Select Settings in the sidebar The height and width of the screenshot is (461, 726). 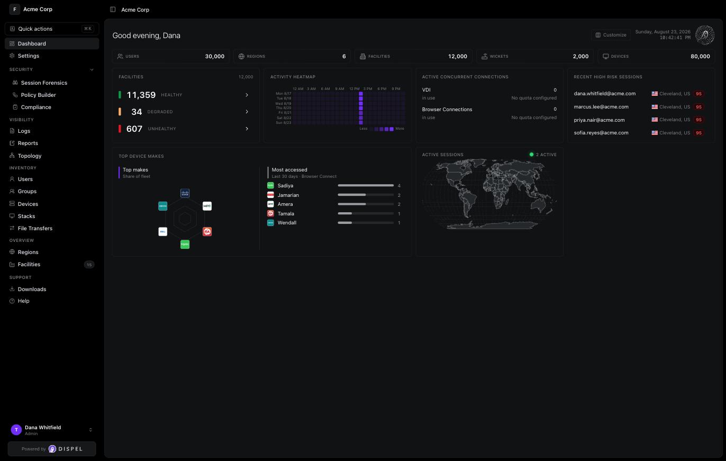tap(52, 56)
